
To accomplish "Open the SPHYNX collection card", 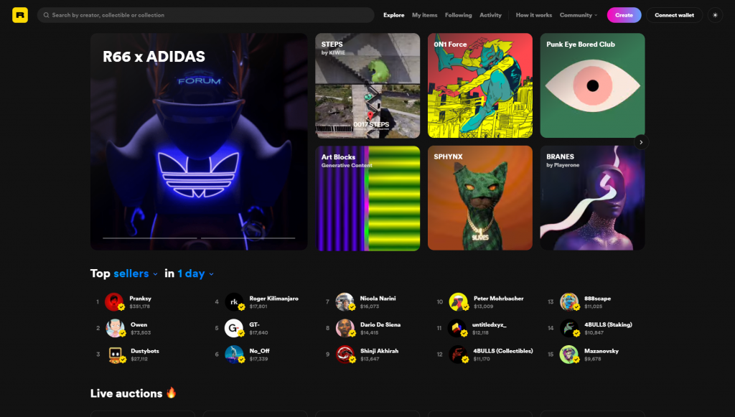I will point(480,198).
